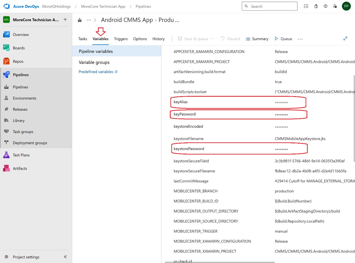Expand the Save & queue dropdown arrow

212,39
